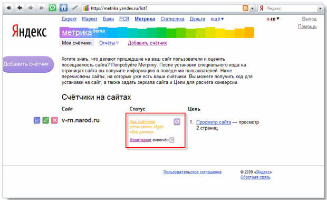Open the Помощь help link

[307, 26]
